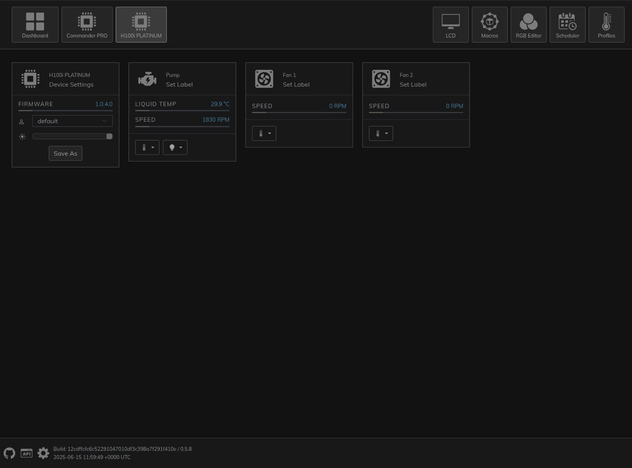
Task: Open Pump RGB lighting dropdown
Action: [x=175, y=147]
